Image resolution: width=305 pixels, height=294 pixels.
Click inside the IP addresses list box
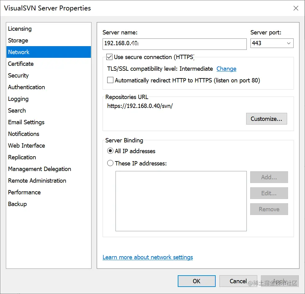181,201
